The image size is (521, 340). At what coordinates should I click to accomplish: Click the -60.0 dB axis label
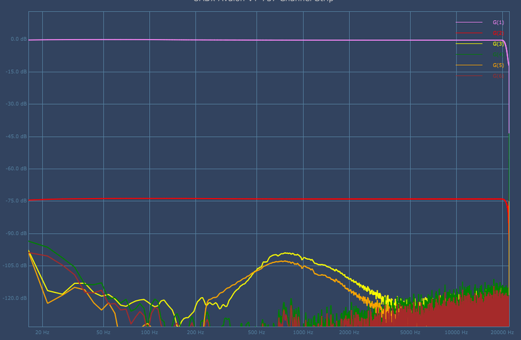coord(16,169)
